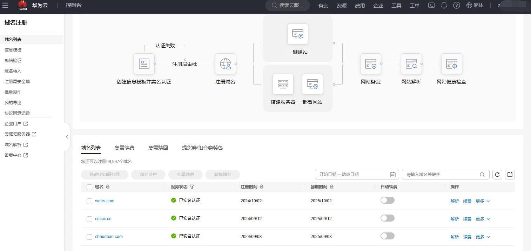Expand 更多 dropdown for chaodaan.com
Image resolution: width=531 pixels, height=251 pixels.
click(483, 237)
